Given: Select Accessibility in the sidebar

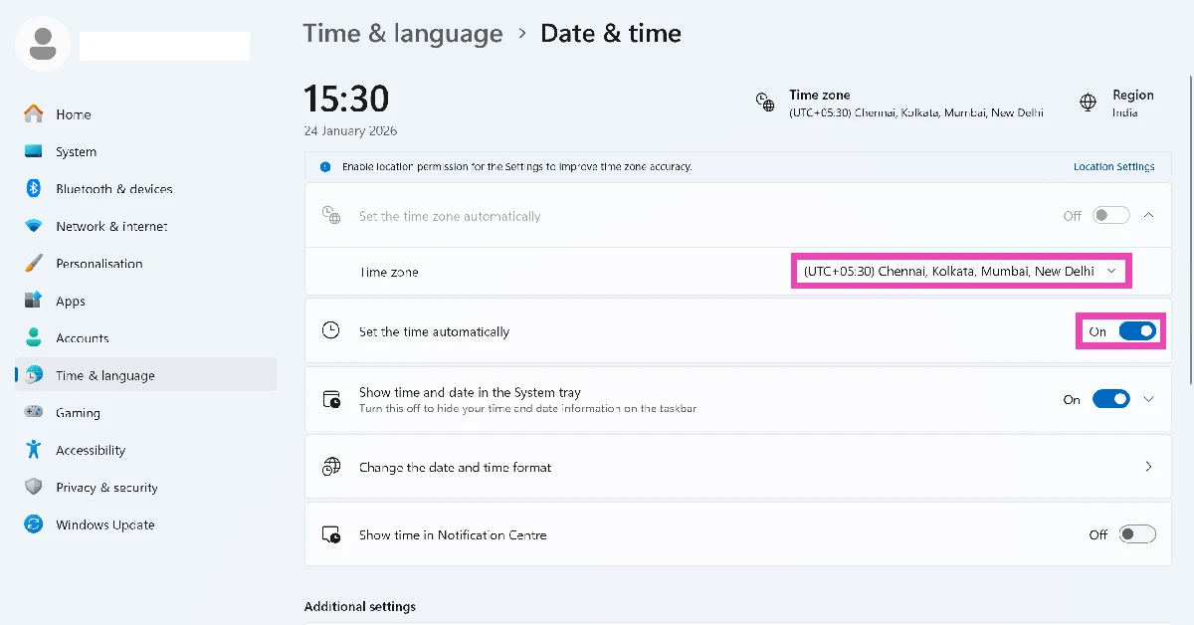Looking at the screenshot, I should pos(35,450).
